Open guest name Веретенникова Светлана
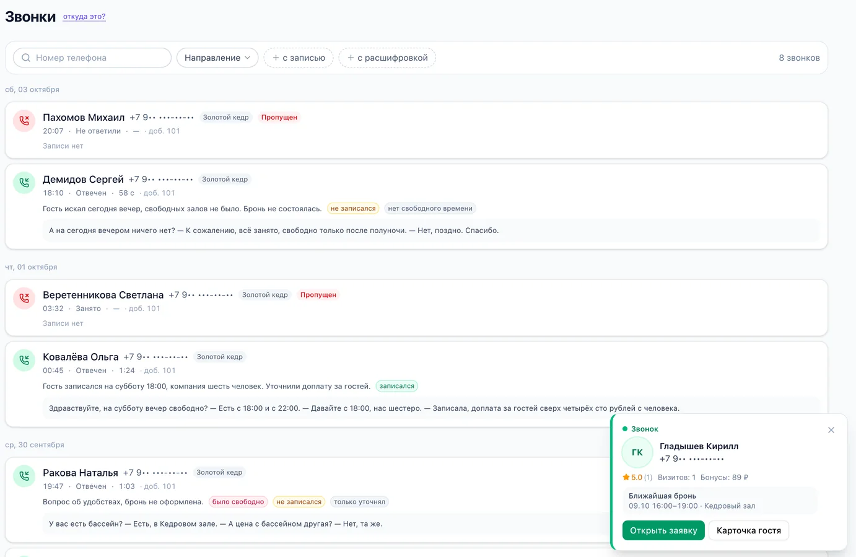Screen dimensions: 856x557 [x=103, y=295]
